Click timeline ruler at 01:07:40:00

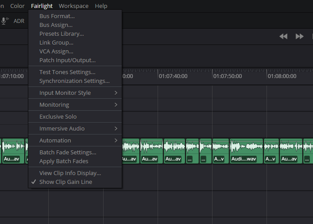click(x=173, y=76)
